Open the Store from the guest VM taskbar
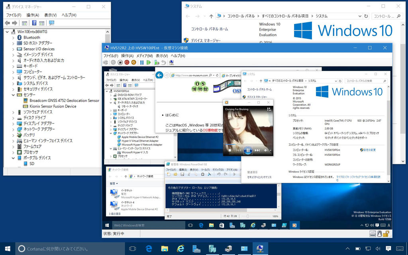Screen dimensions: 408x255 tap(222, 226)
